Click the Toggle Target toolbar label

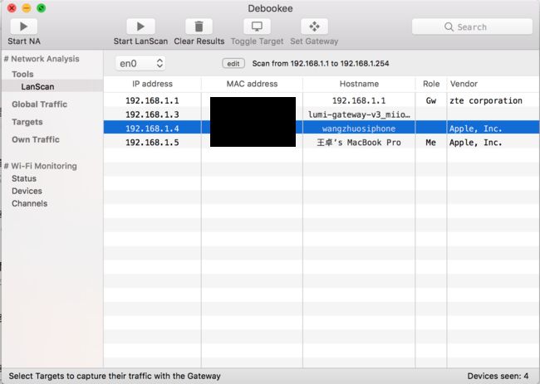[257, 41]
